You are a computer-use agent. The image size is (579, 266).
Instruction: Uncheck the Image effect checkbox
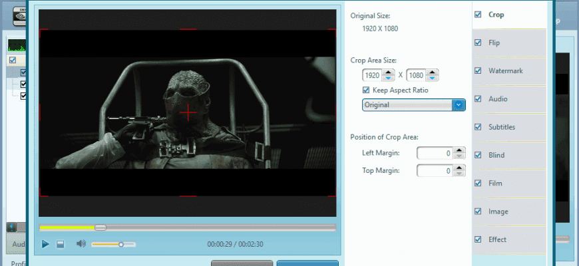[x=478, y=211]
